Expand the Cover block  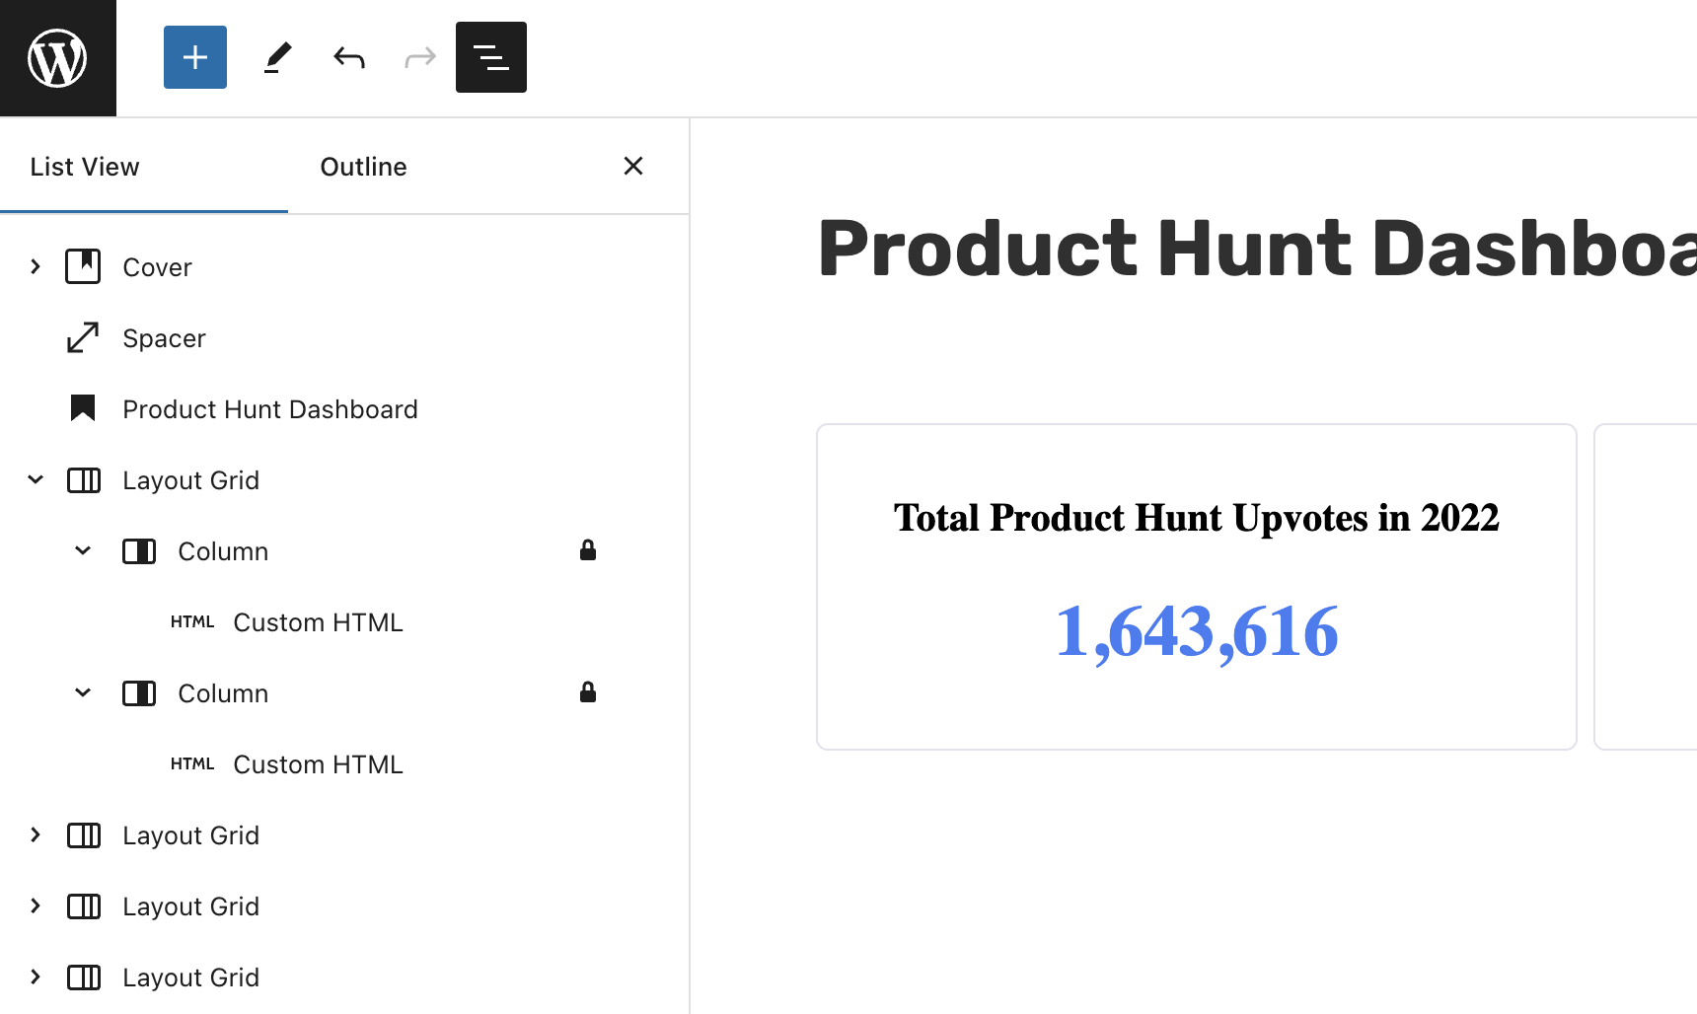click(x=36, y=266)
